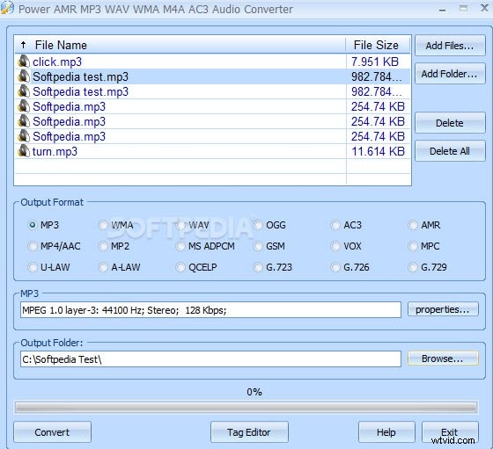Click the app icon in the title bar
Viewport: 493px width, 449px height.
click(7, 9)
